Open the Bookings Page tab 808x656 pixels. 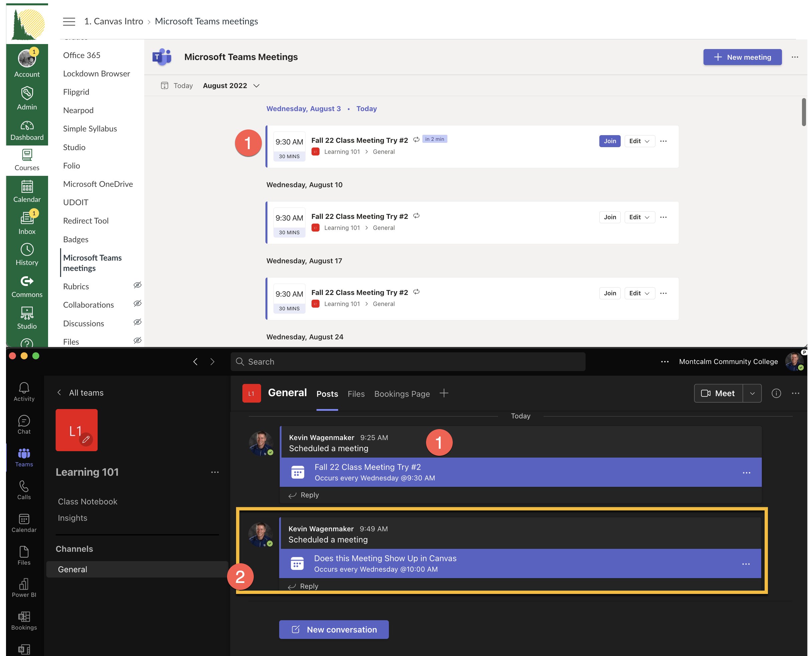pyautogui.click(x=402, y=394)
